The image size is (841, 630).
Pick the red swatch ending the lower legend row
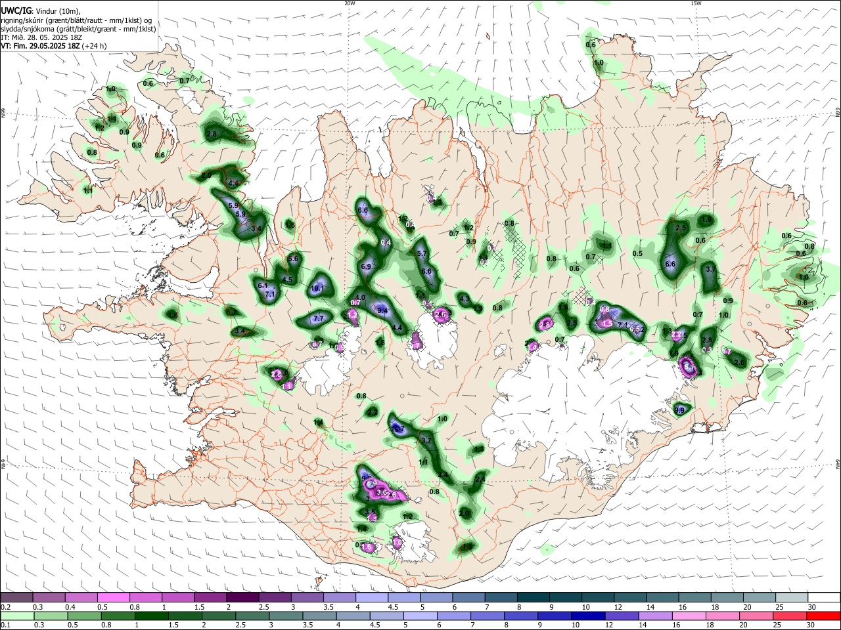pyautogui.click(x=823, y=616)
